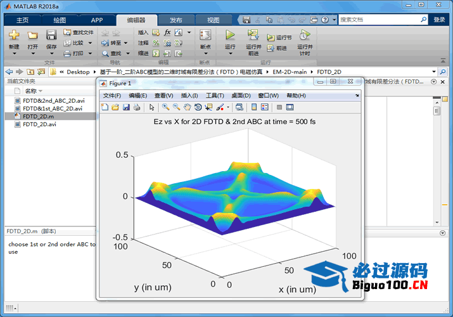This screenshot has width=453, height=317.
Task: Switch to the Publish (发布) ribbon tab
Action: [x=175, y=20]
